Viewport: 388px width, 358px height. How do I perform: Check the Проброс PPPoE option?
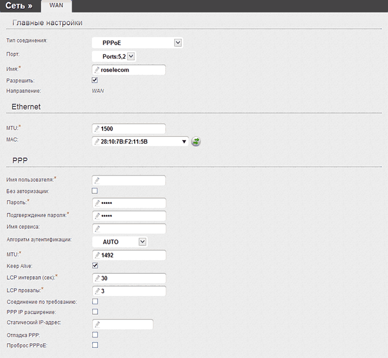click(x=95, y=345)
